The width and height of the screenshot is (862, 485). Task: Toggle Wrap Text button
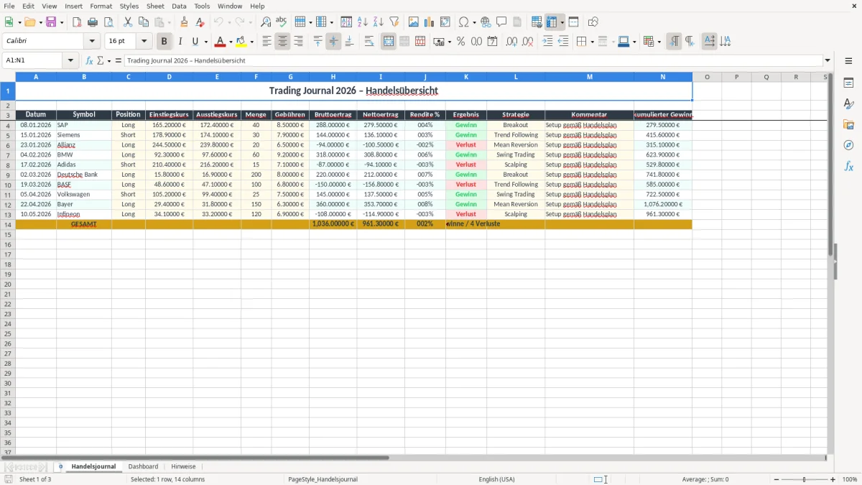369,42
